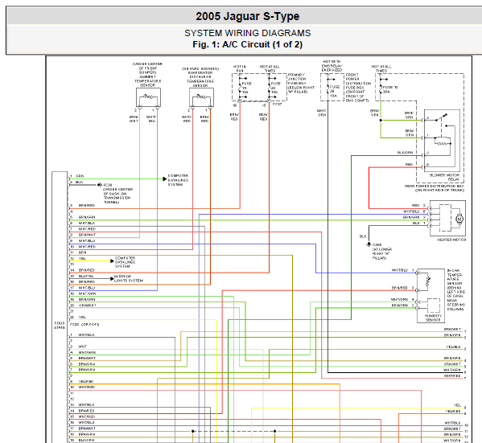Click the SYSTEM WIRING DIAGRAMS heading
Viewport: 482px width, 443px height.
[x=248, y=33]
